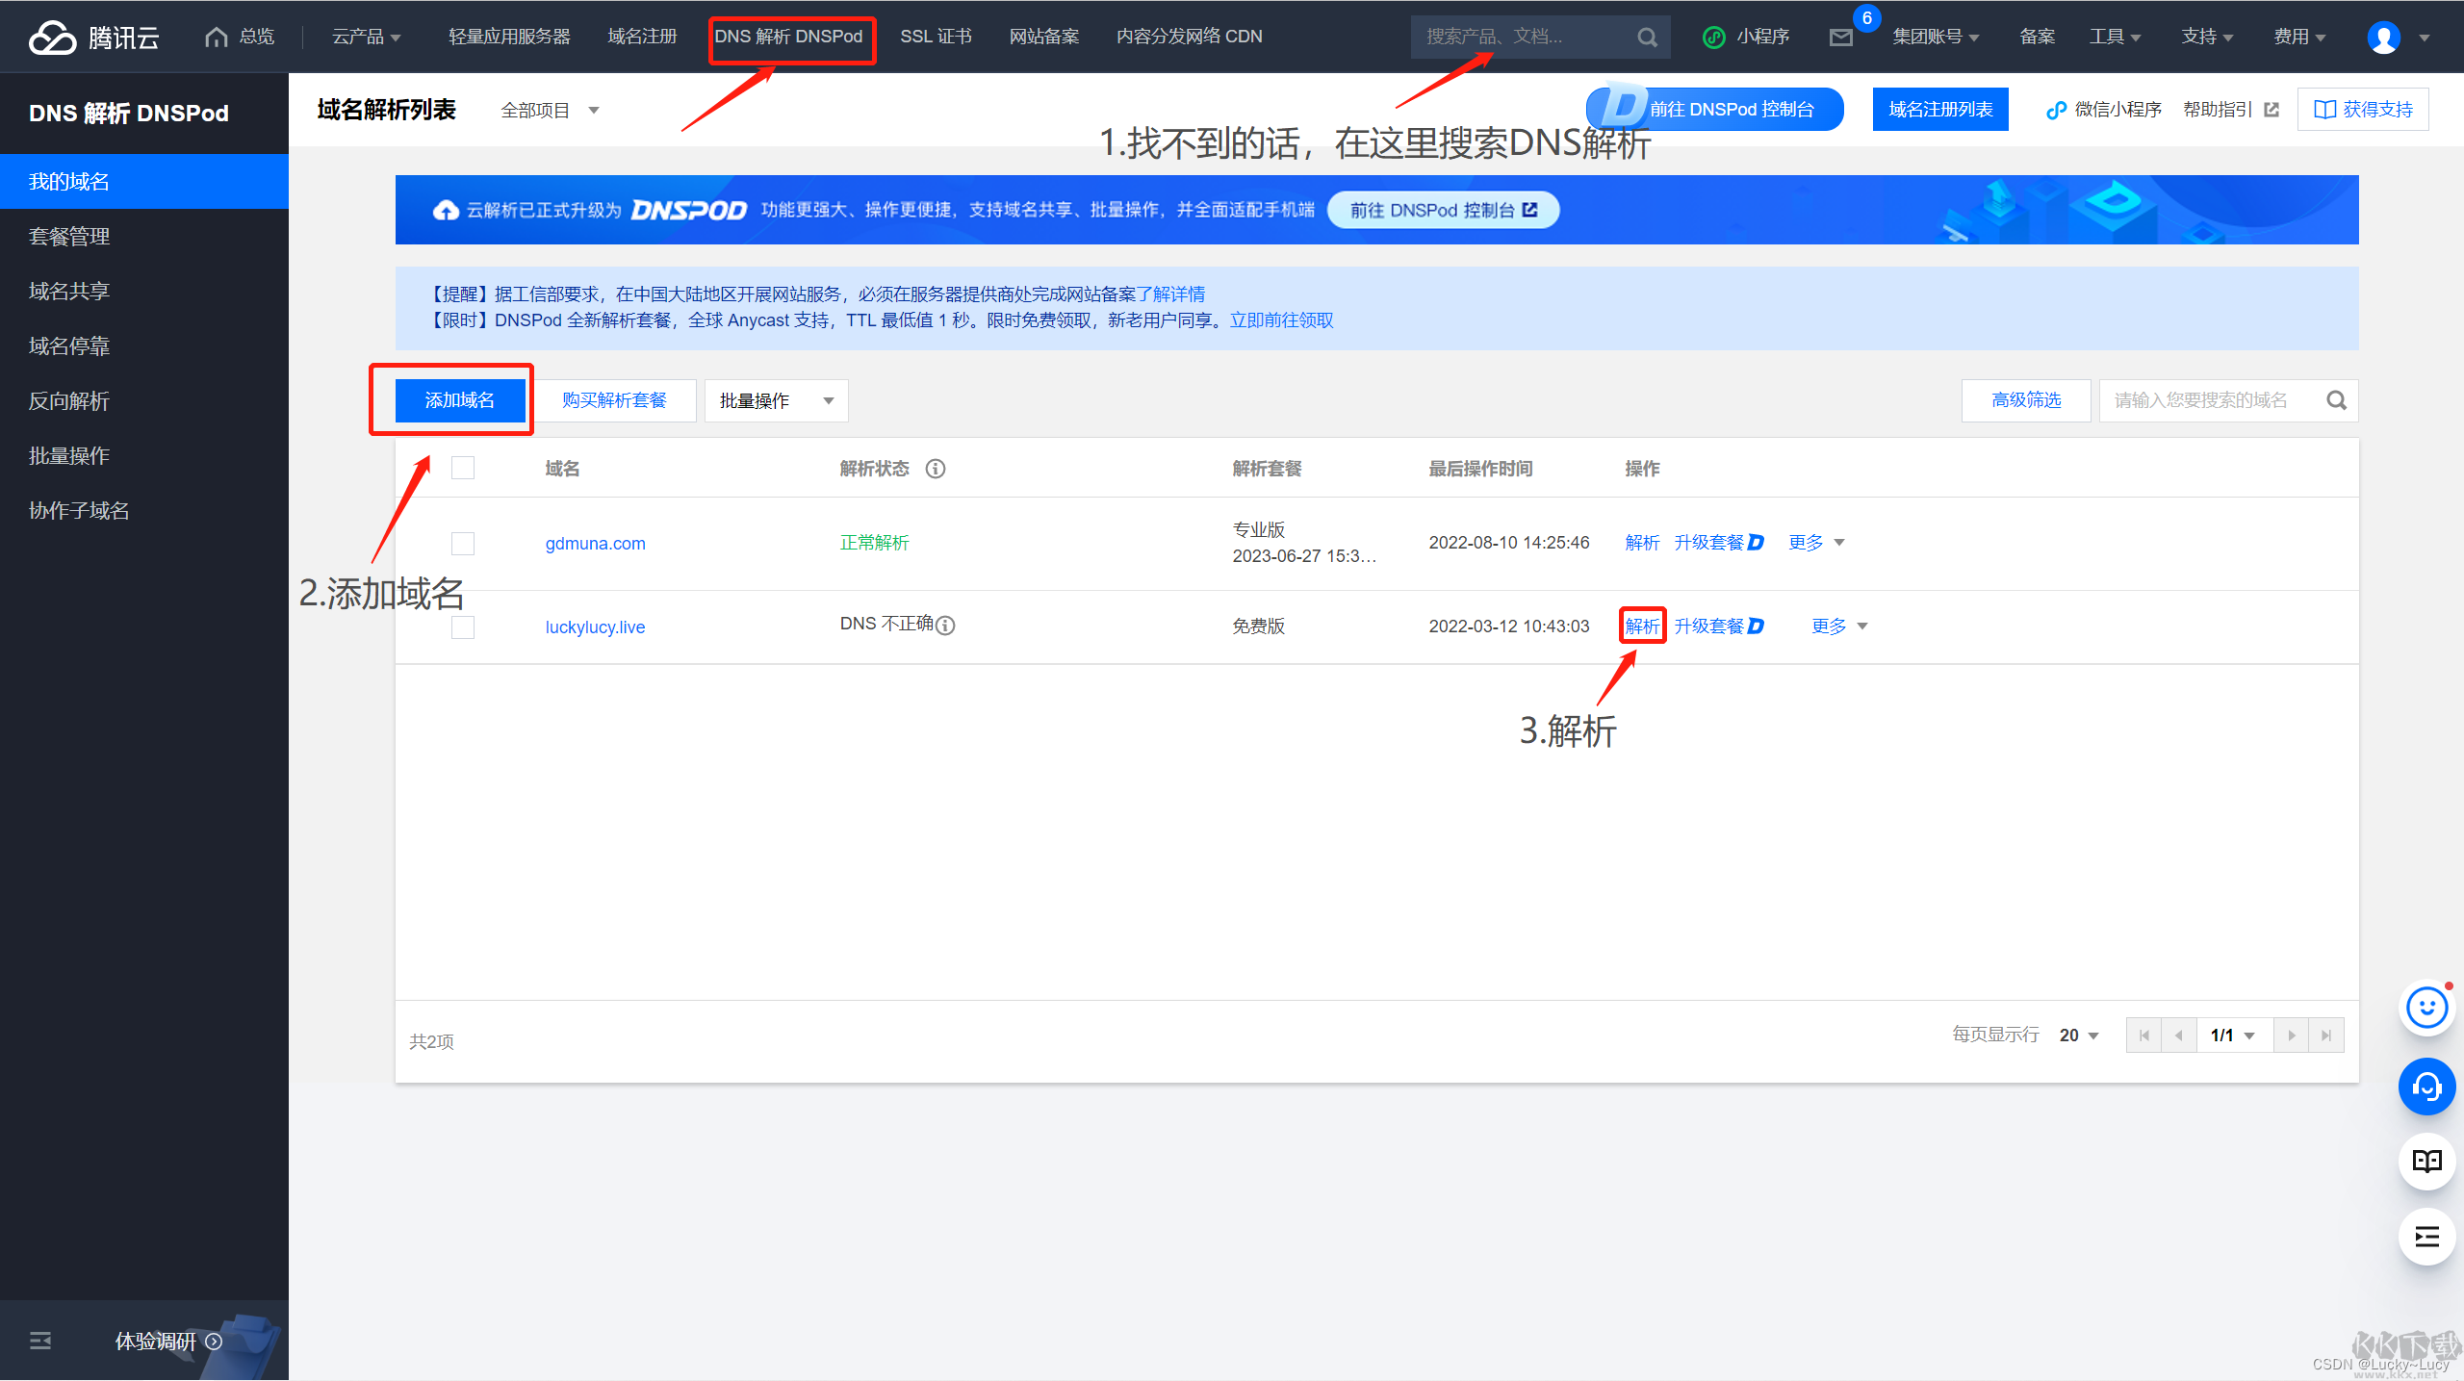Click the smiley feedback floating icon

2426,1009
